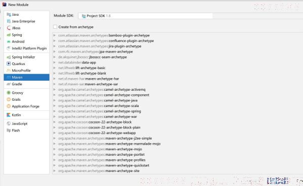Select the highlighted Maven entry
This screenshot has width=303, height=186.
click(x=27, y=77)
